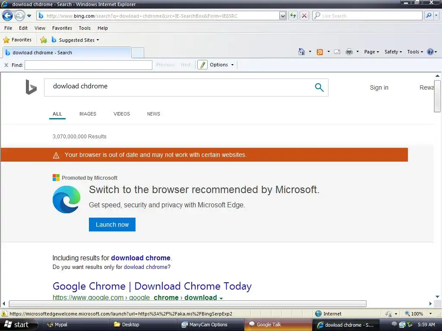Viewport: 442px width, 331px height.
Task: Select the dowload chdrome - Search tab
Action: 67,53
